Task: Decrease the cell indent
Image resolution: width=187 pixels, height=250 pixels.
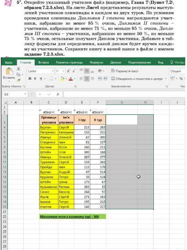Action: (100, 79)
